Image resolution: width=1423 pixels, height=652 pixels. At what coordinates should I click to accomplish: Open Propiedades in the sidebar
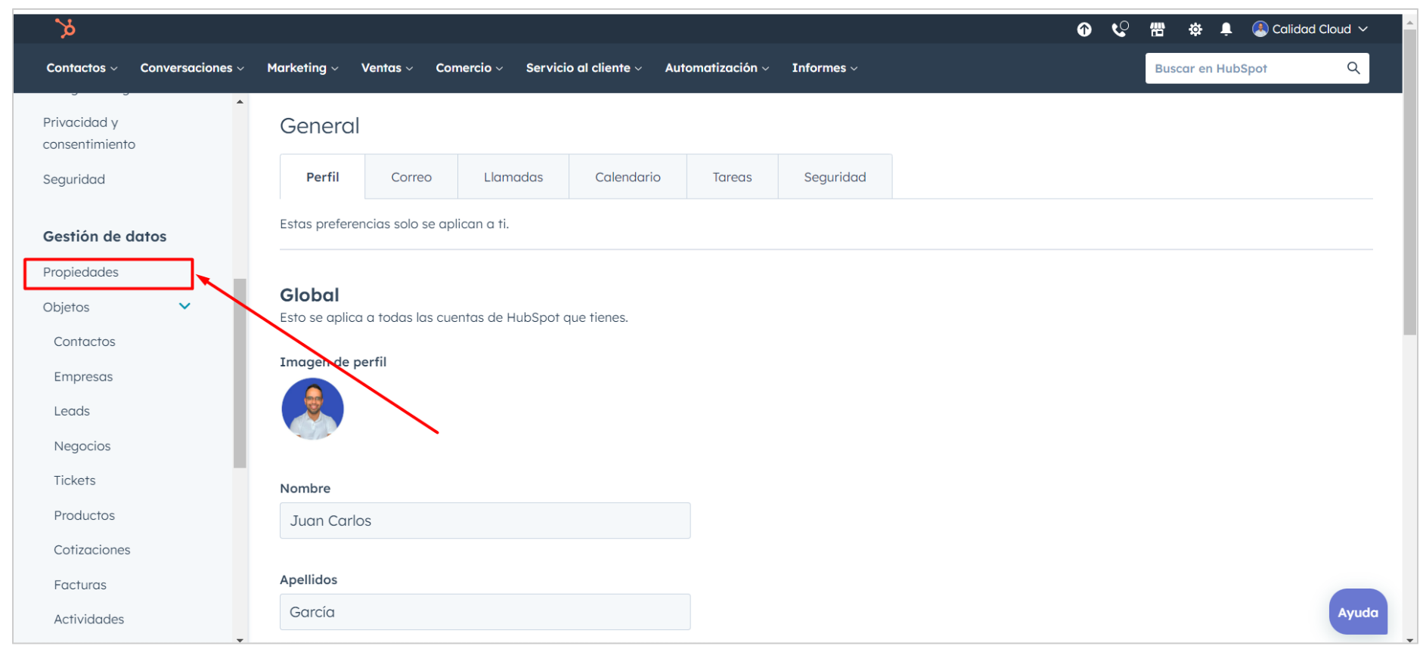pos(81,273)
